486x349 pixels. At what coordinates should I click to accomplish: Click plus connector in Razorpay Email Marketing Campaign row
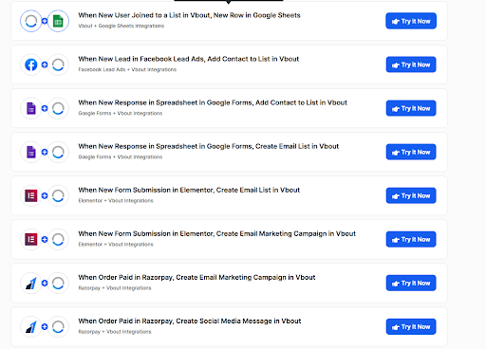pyautogui.click(x=45, y=283)
